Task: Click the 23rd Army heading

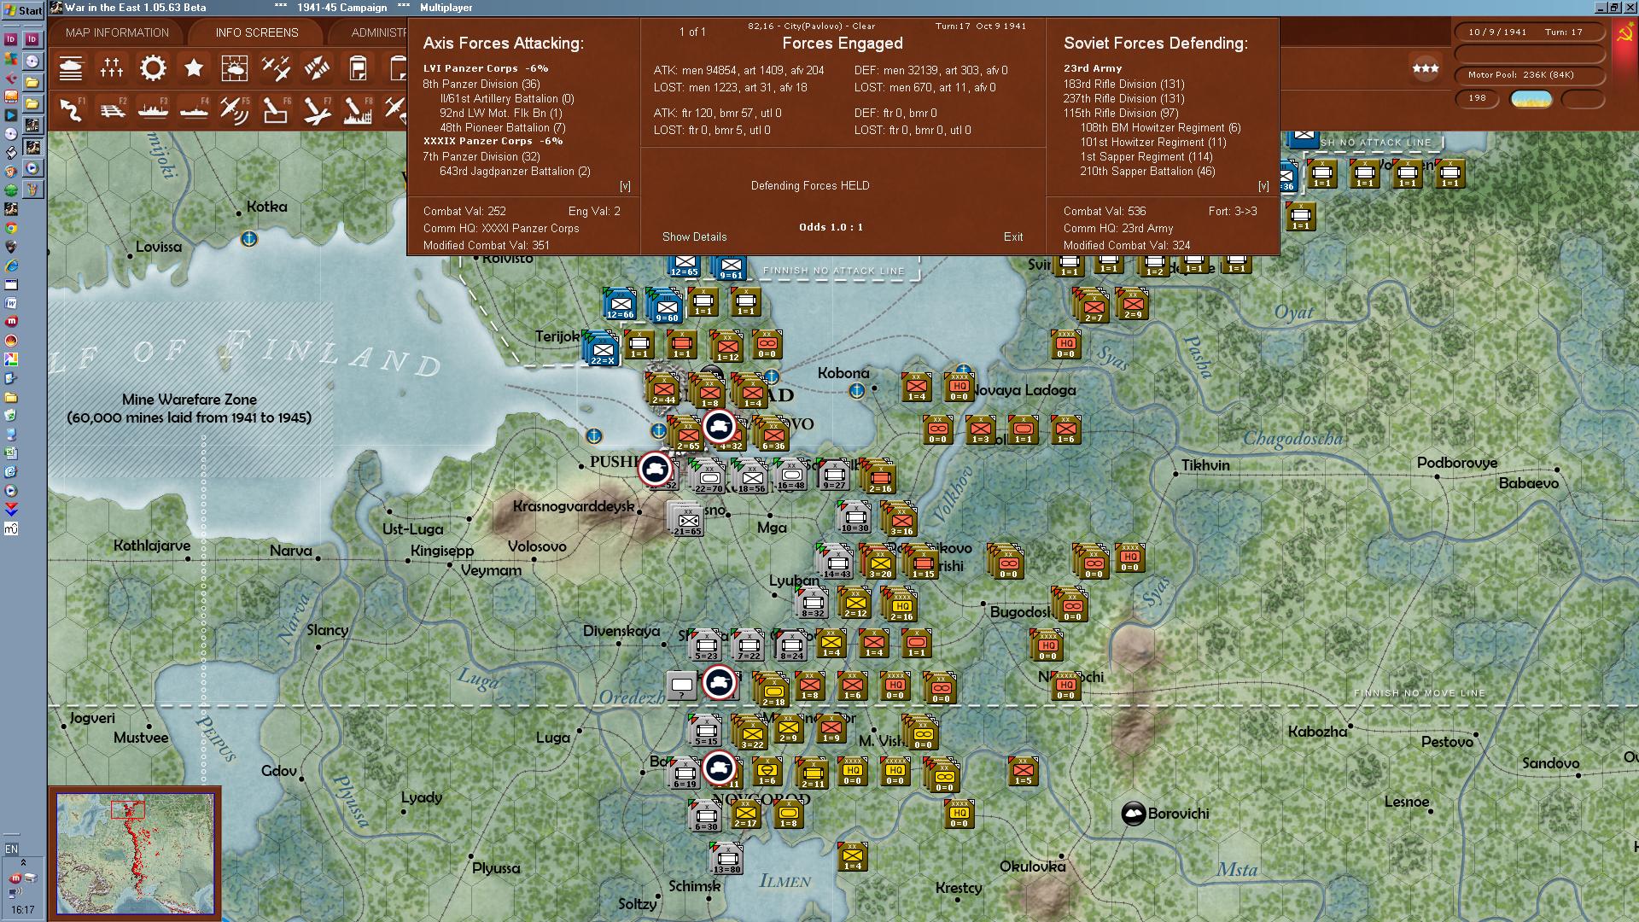Action: click(1093, 68)
